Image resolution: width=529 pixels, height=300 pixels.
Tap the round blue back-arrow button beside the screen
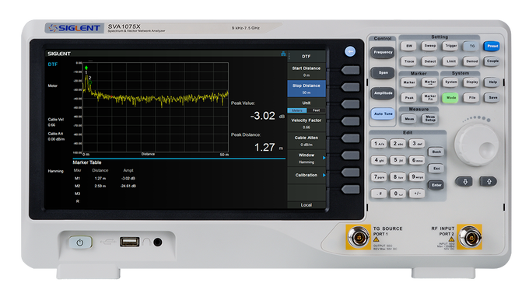coord(350,51)
